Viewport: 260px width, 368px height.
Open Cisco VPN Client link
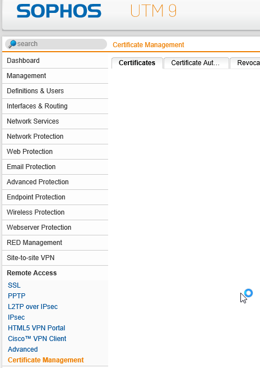pos(37,339)
